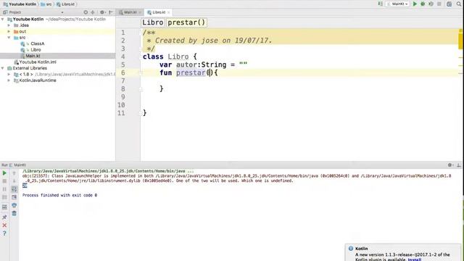Click src in the navigation bar

46,4
